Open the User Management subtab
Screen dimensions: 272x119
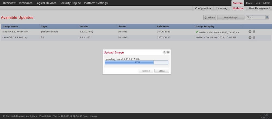tap(259, 8)
